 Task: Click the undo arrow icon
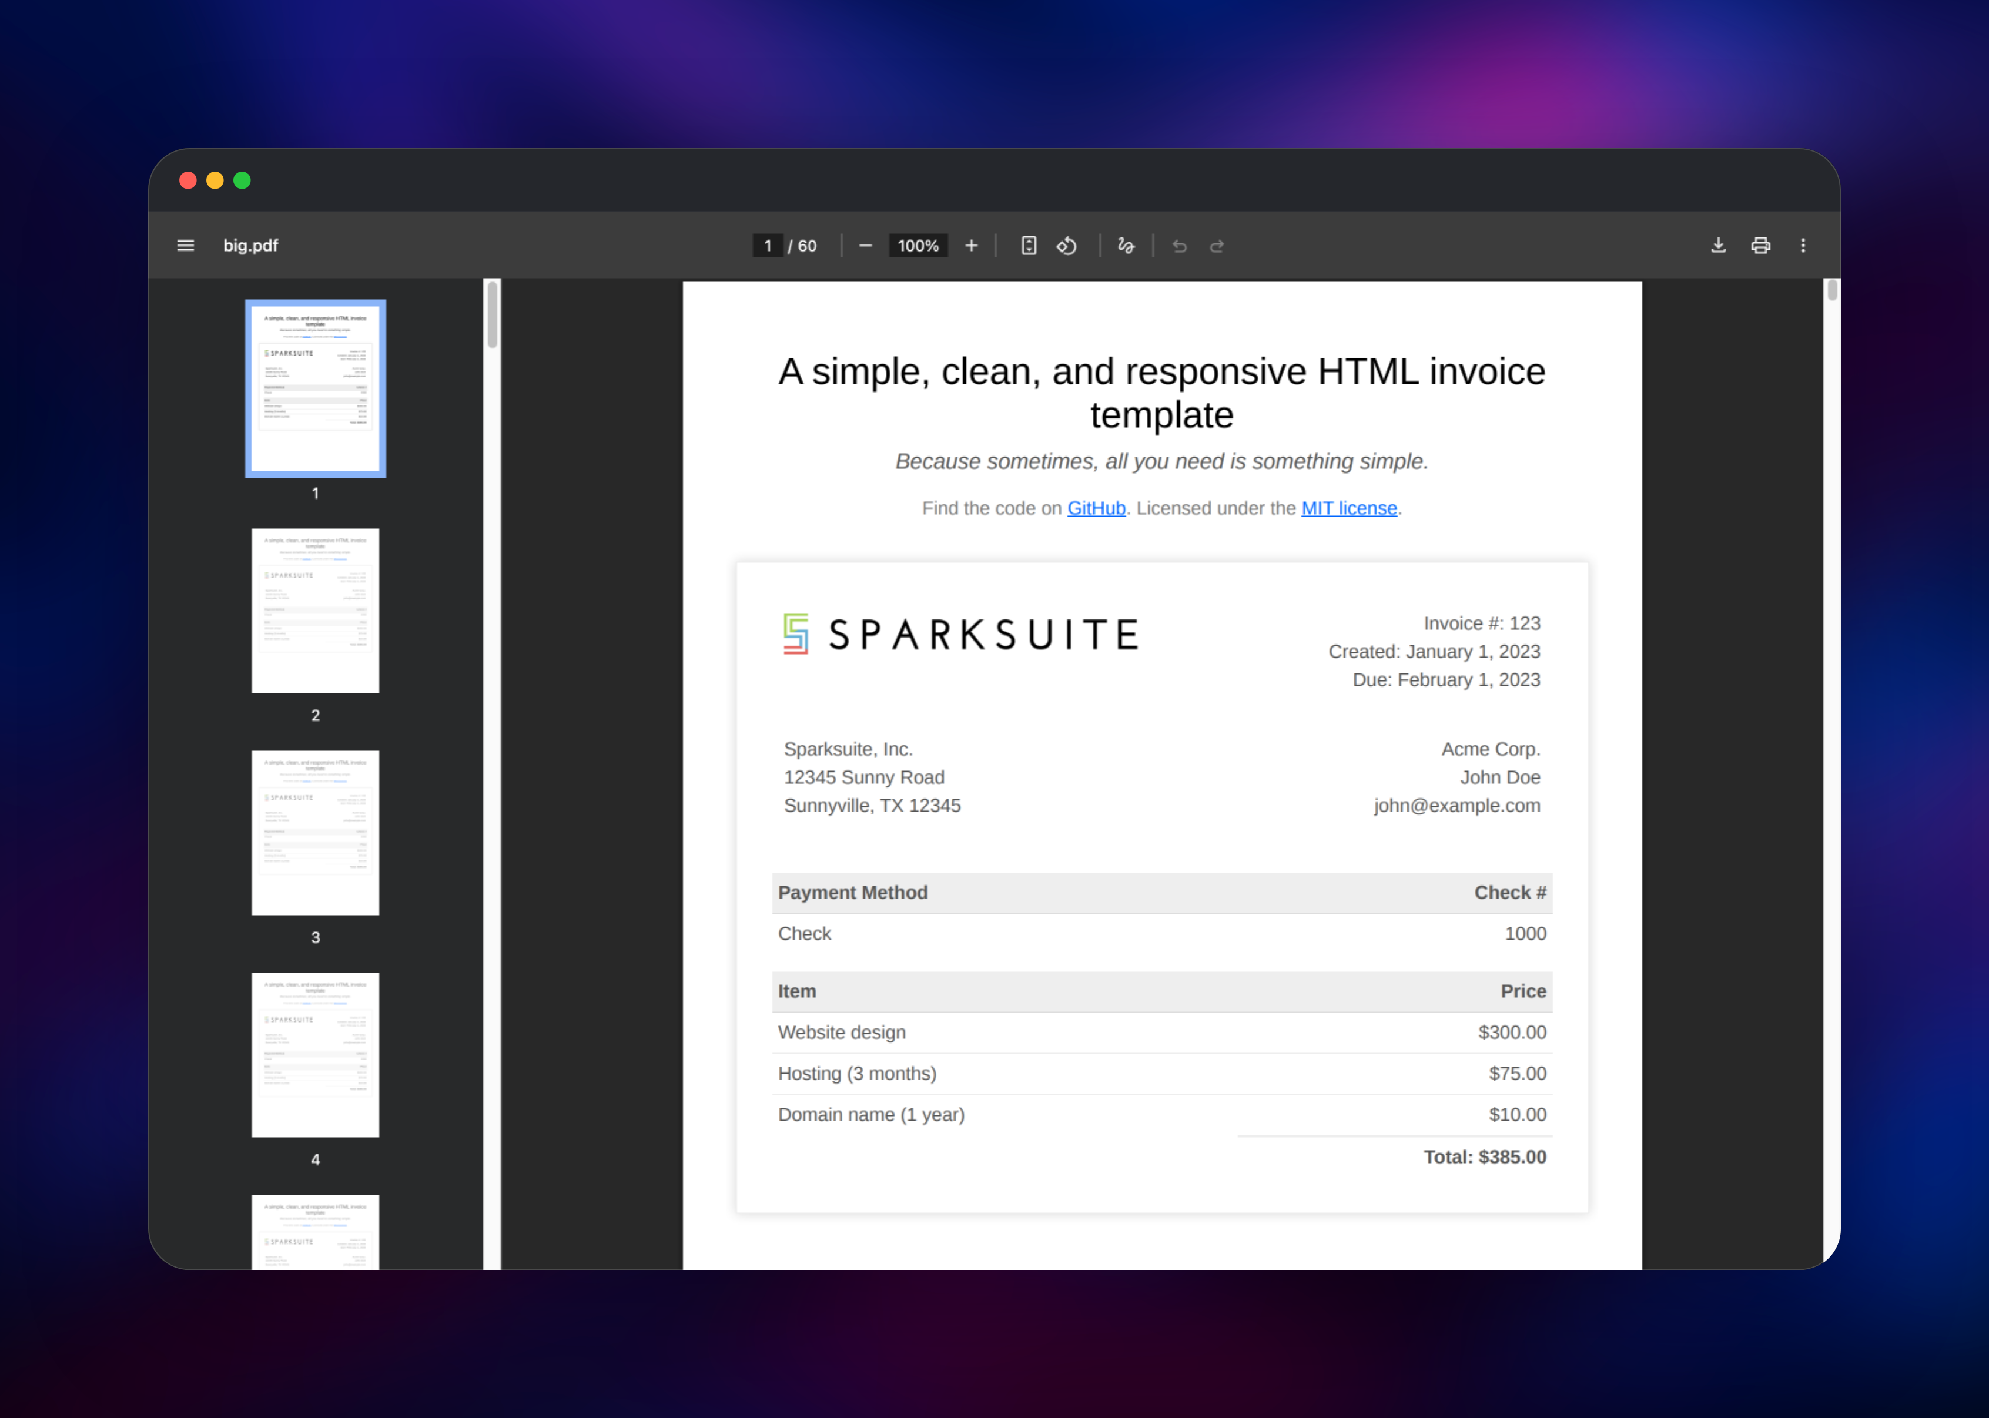1178,246
